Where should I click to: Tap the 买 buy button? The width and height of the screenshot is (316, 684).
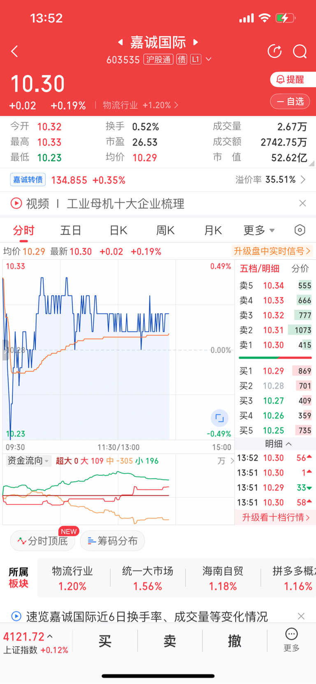[x=105, y=641]
